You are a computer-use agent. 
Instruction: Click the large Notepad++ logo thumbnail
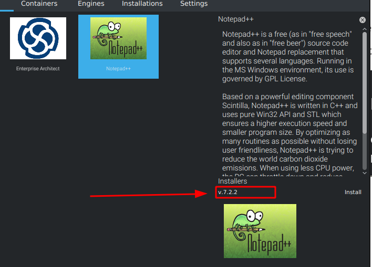[x=260, y=231]
